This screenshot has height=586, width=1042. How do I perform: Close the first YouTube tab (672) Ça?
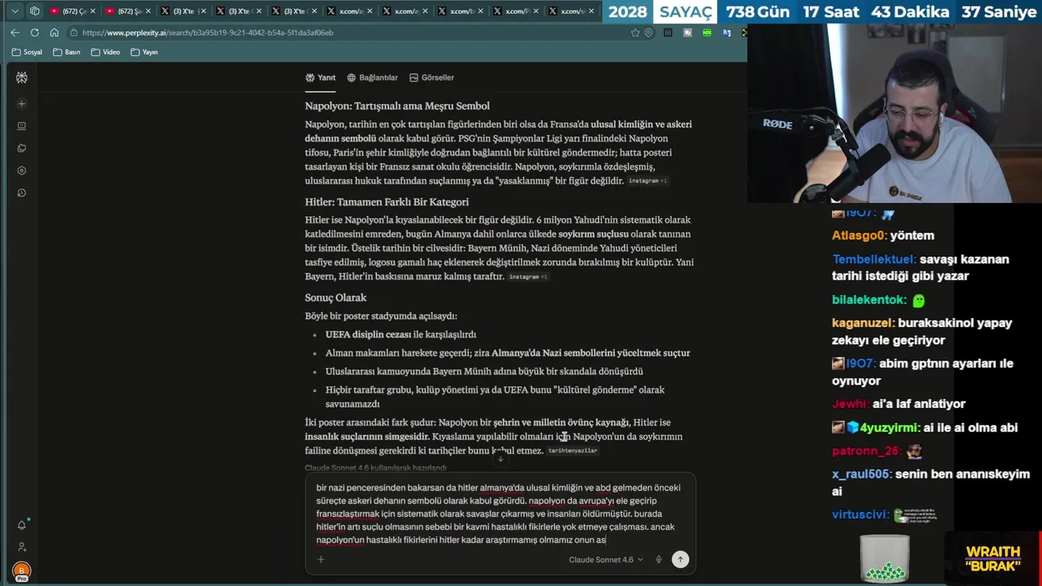tap(93, 11)
